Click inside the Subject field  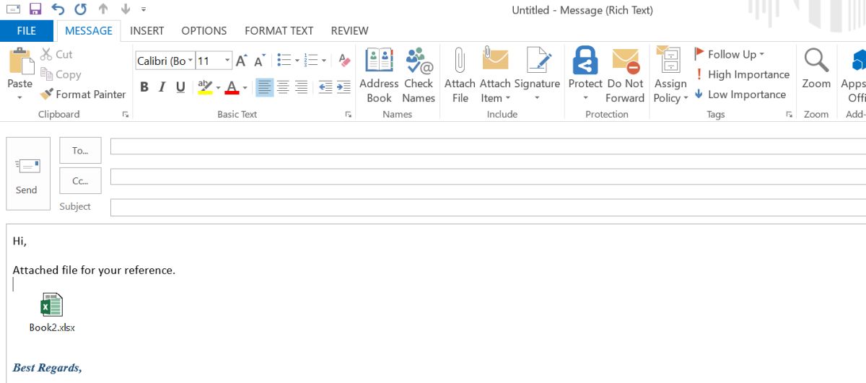point(488,207)
